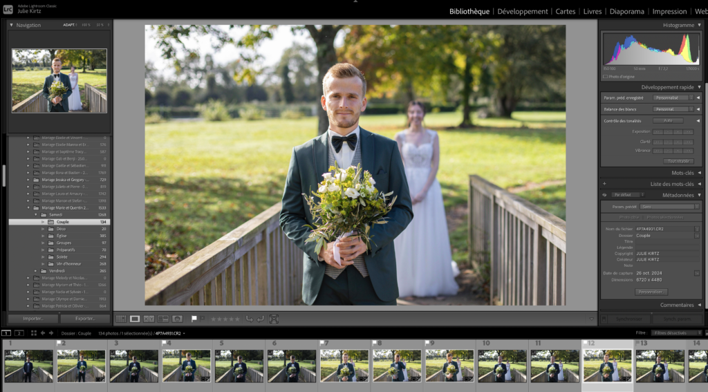Click icon beside Date de capture
Screen dimensions: 708x392
[697, 273]
